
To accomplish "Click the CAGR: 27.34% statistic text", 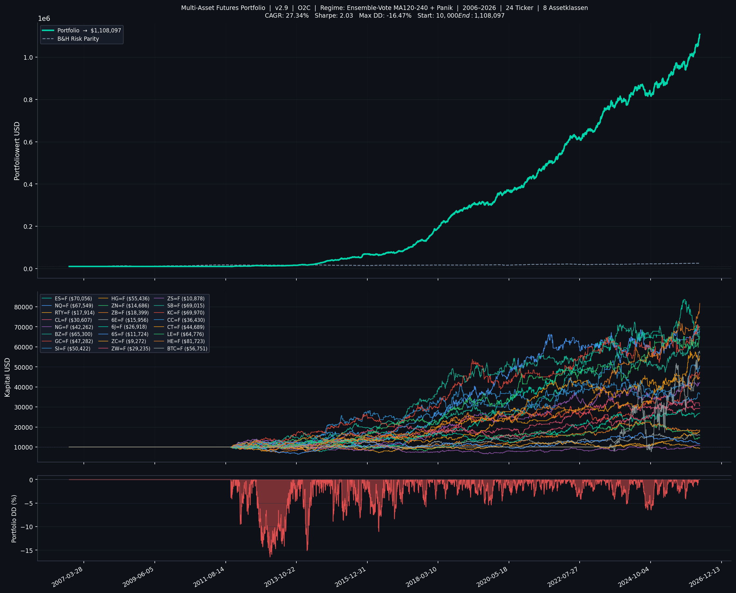I will [x=286, y=15].
